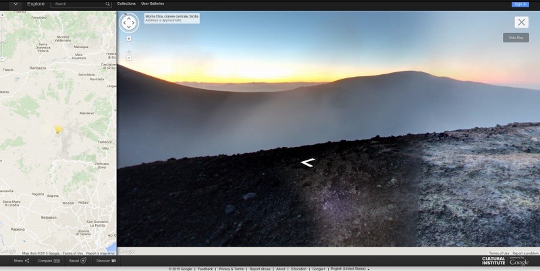Click Belpasso label on the map
Viewport: 540px width, 271px height.
tap(49, 218)
